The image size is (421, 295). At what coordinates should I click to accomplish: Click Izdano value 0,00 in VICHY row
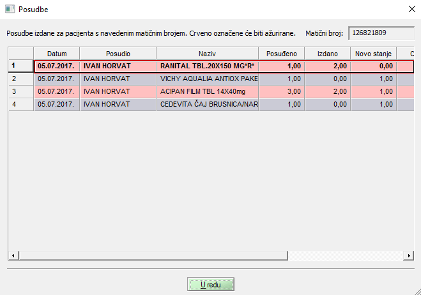click(328, 79)
